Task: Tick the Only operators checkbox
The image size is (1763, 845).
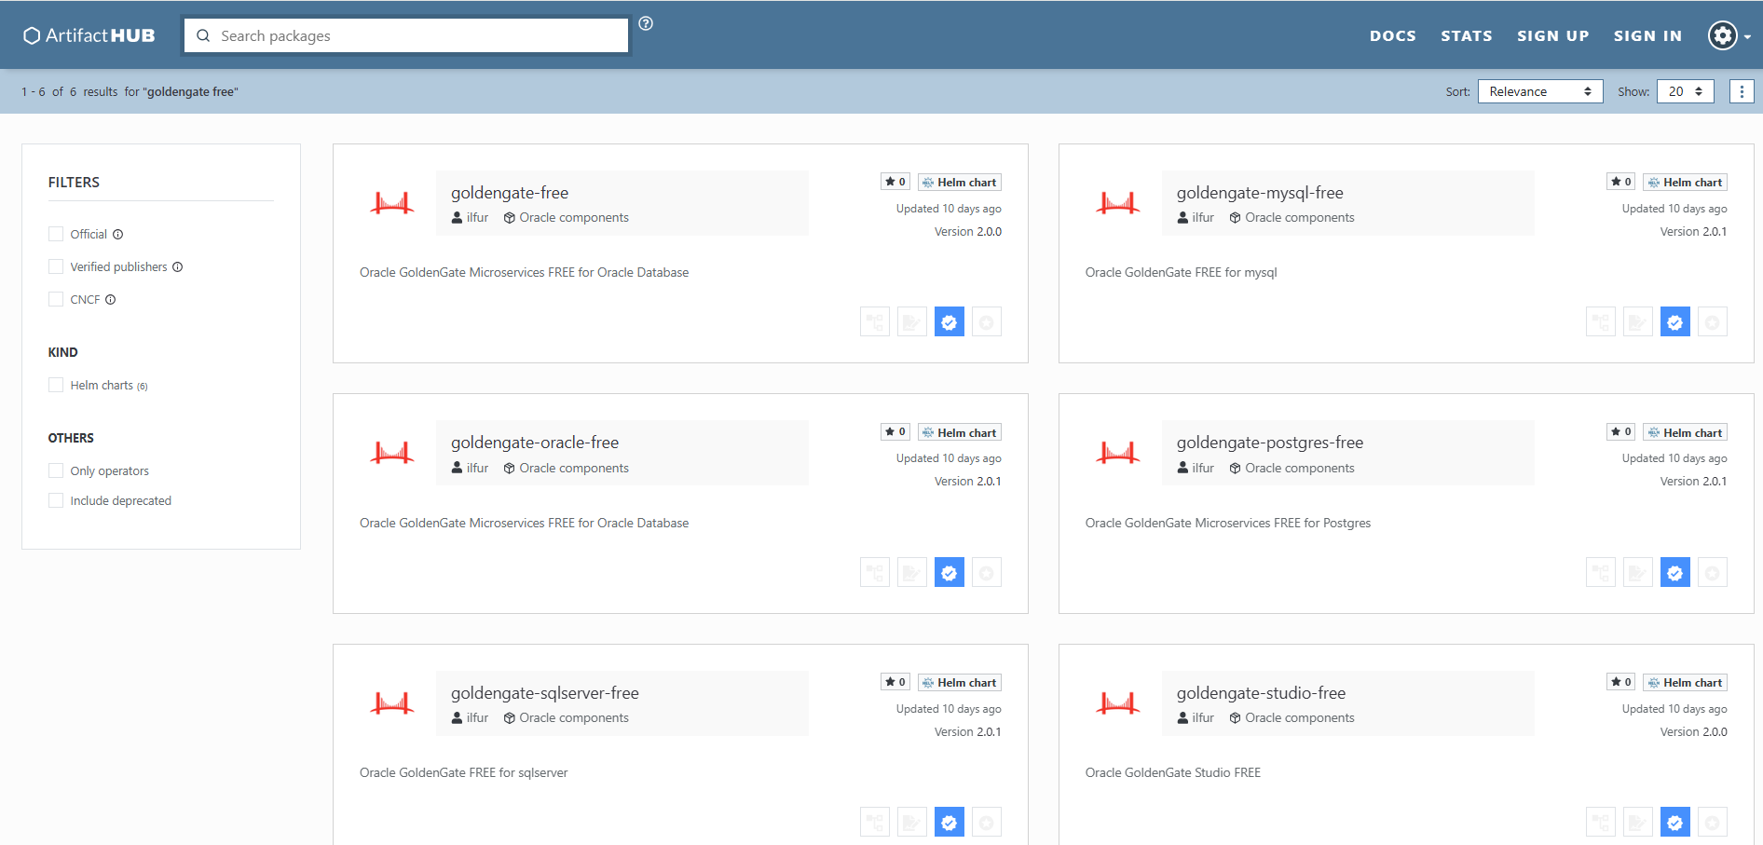Action: tap(56, 470)
